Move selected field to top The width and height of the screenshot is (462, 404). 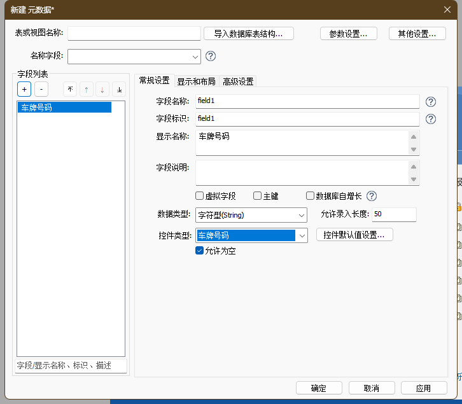pos(70,90)
